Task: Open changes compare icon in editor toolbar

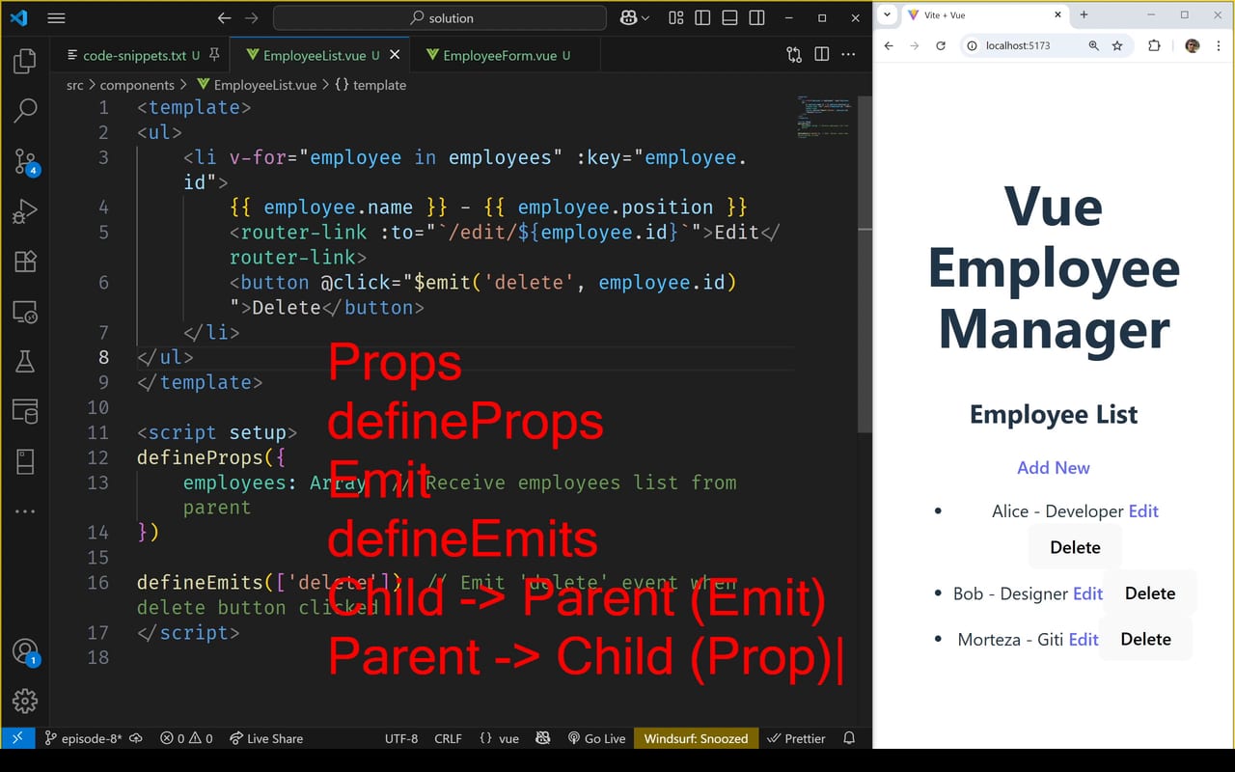Action: 794,55
